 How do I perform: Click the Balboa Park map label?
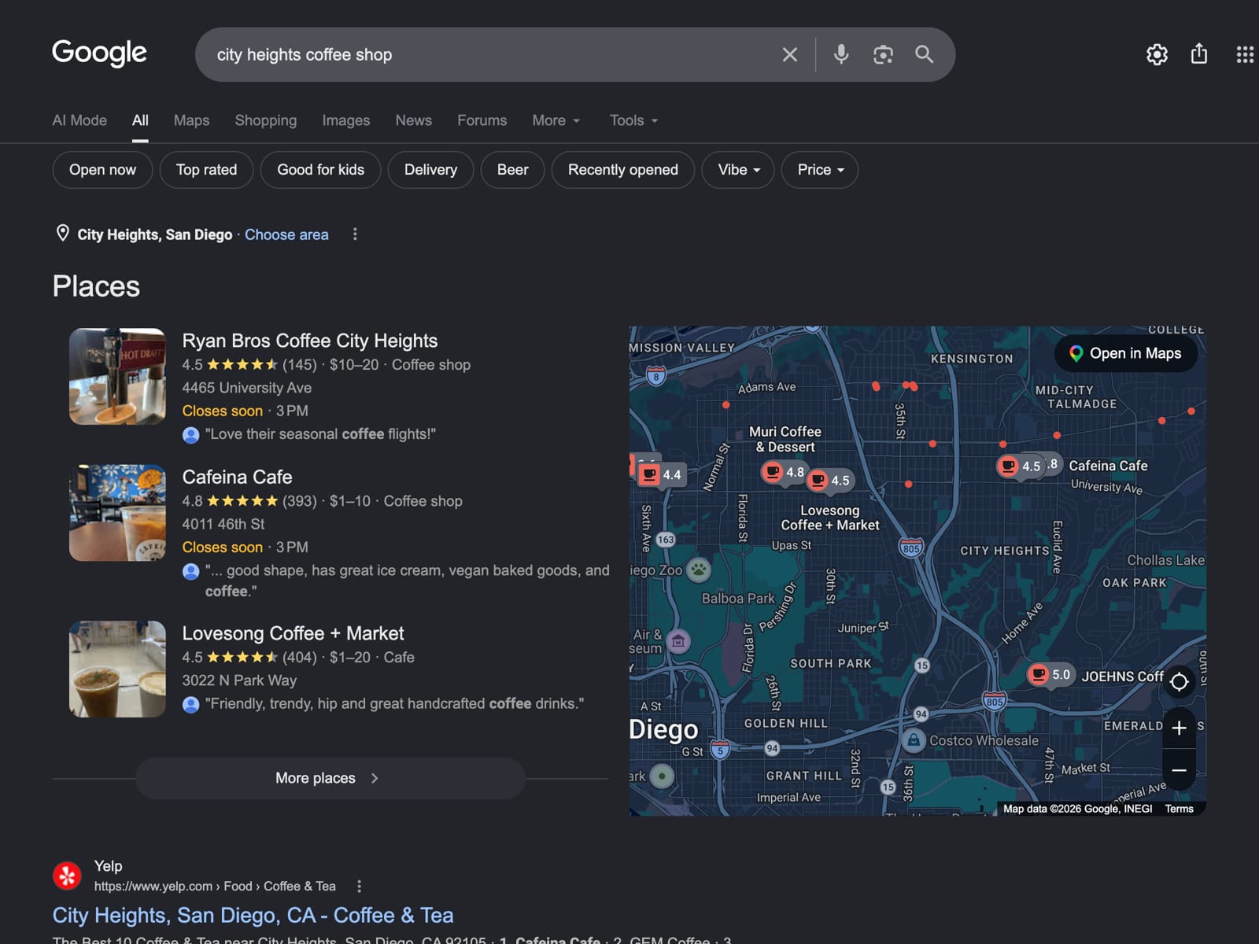coord(738,599)
